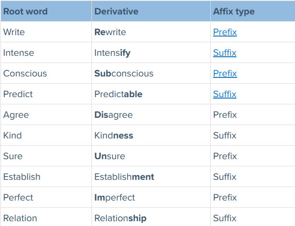Click the Predictable derivative cell
The height and width of the screenshot is (226, 295).
click(x=118, y=94)
